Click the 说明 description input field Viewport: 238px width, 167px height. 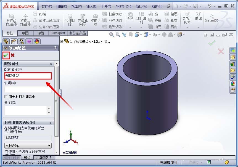click(28, 89)
